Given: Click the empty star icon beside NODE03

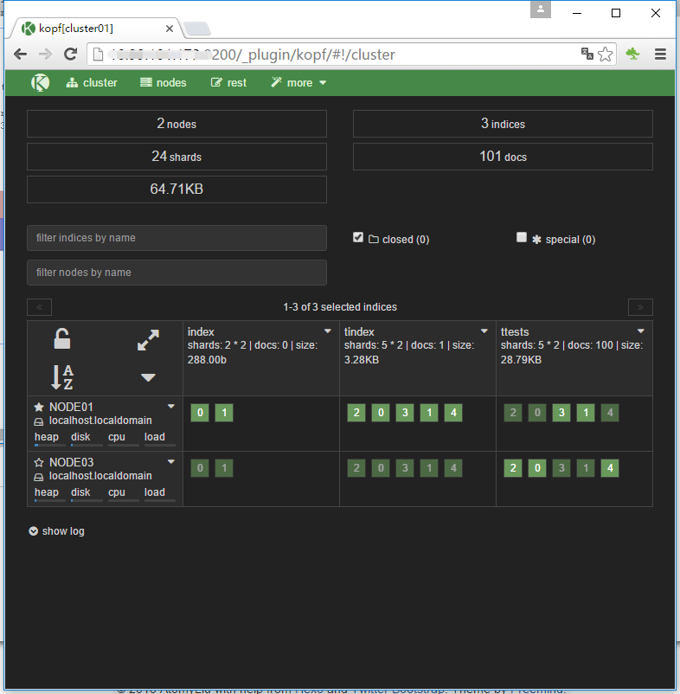Looking at the screenshot, I should (38, 462).
